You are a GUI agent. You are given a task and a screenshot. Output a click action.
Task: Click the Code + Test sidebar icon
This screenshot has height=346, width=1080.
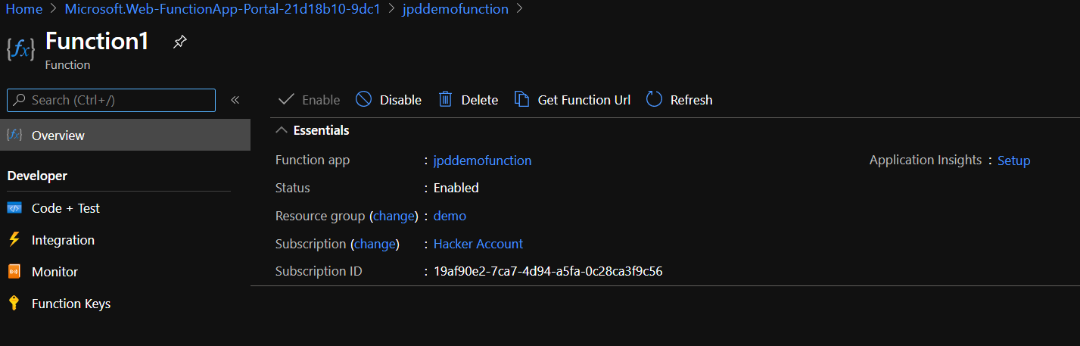coord(14,208)
